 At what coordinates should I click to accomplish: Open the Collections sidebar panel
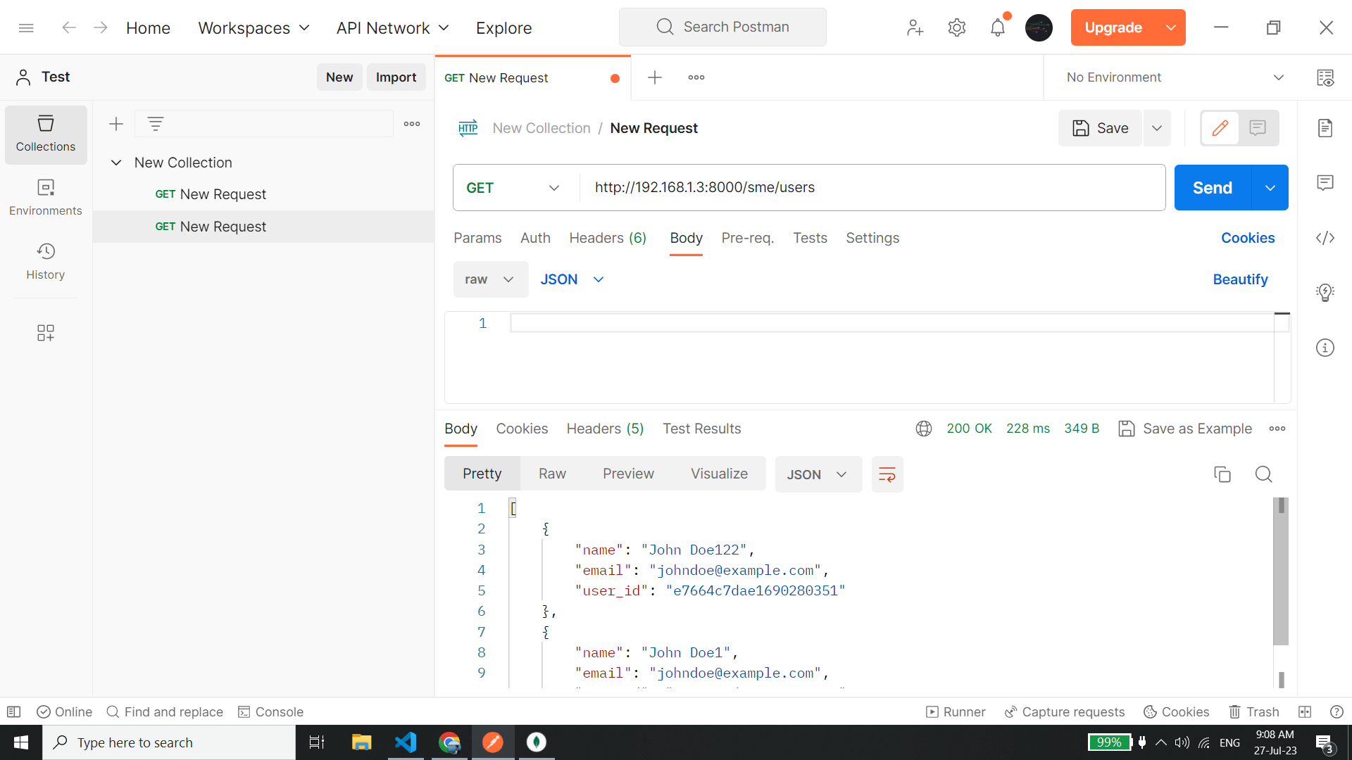coord(46,134)
